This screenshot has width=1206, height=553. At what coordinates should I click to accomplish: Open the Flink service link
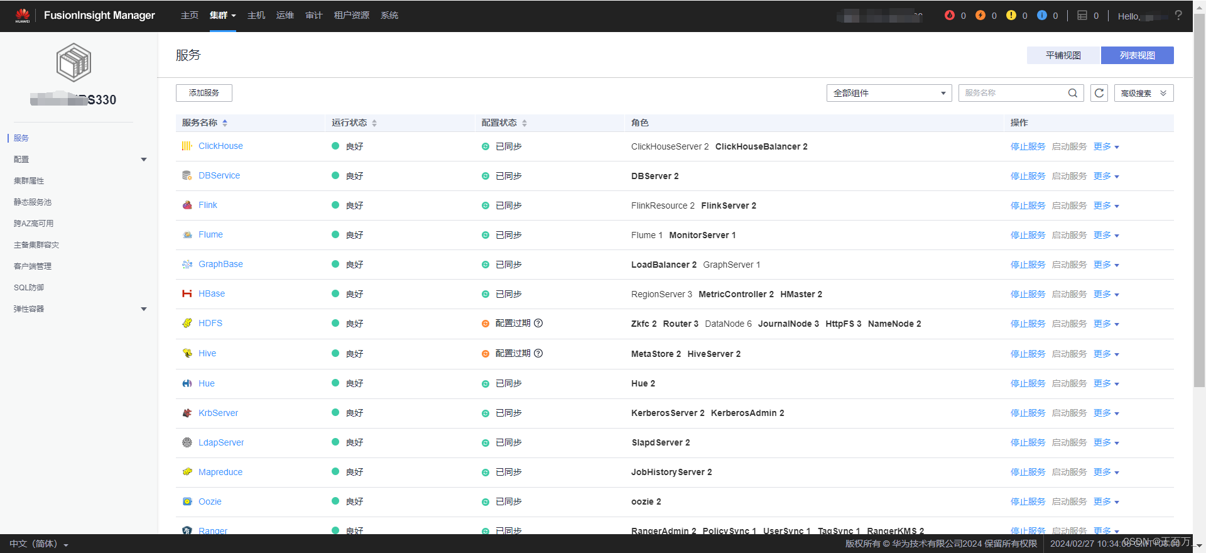208,205
